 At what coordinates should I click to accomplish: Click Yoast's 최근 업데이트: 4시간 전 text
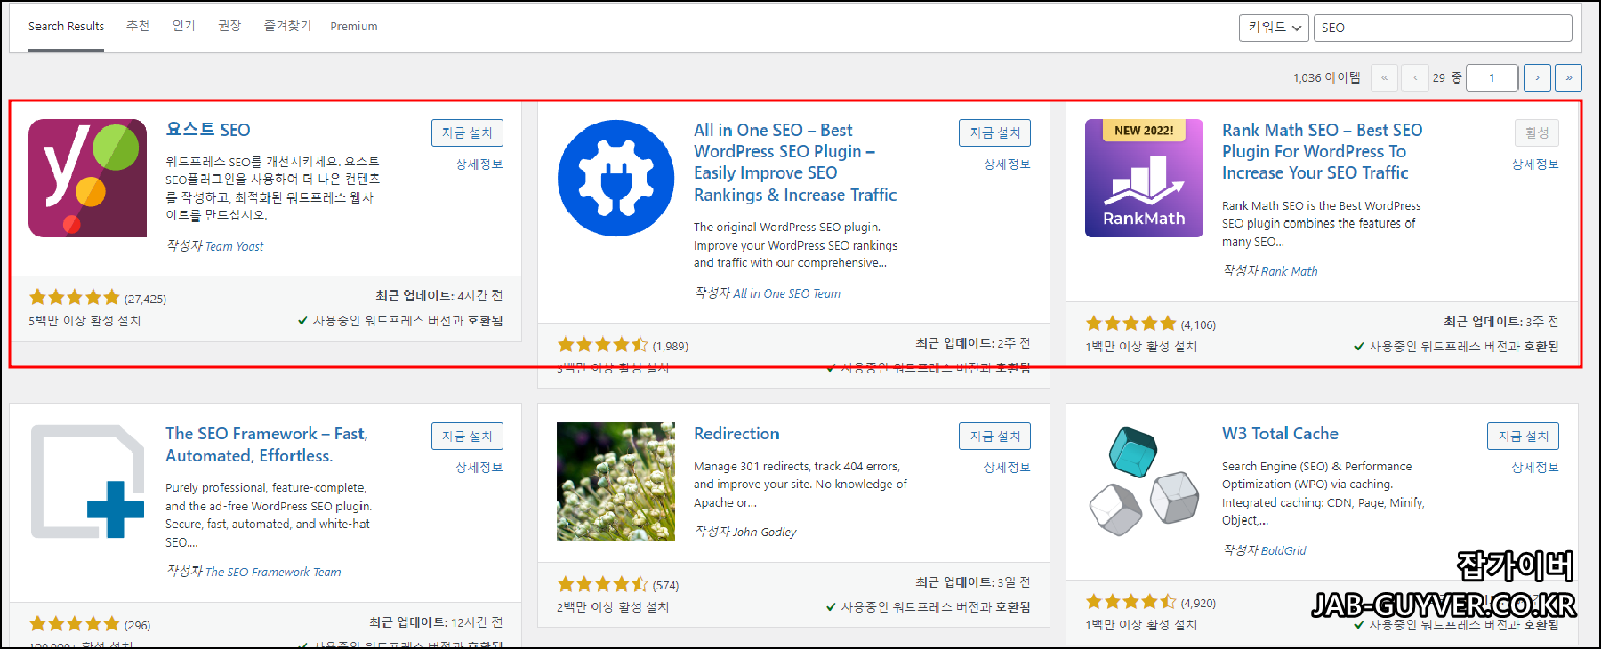(438, 296)
